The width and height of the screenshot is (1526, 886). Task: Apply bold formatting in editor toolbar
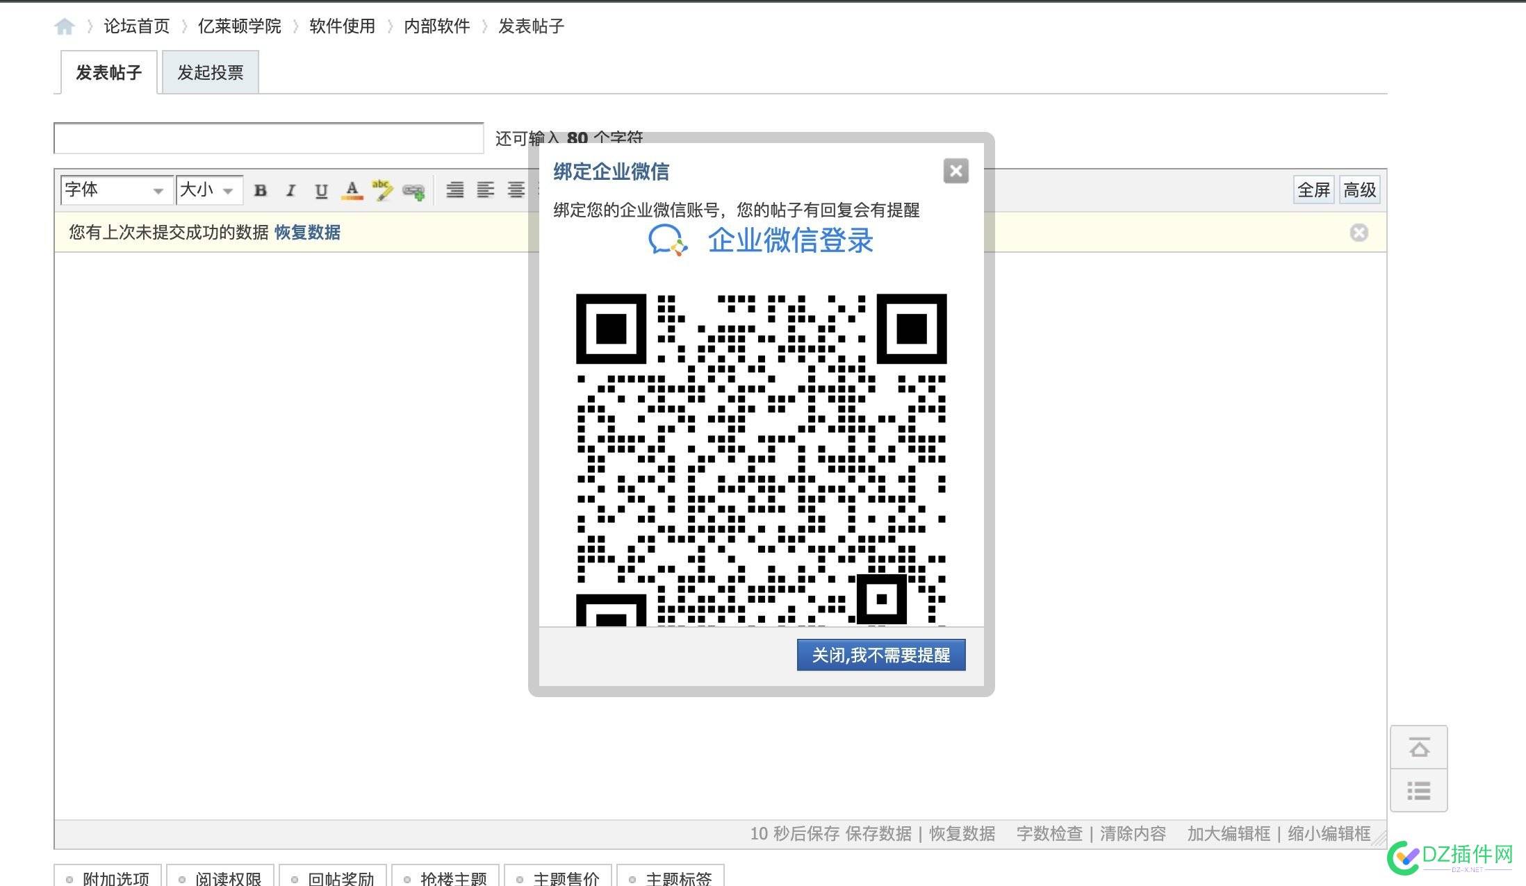pos(261,190)
